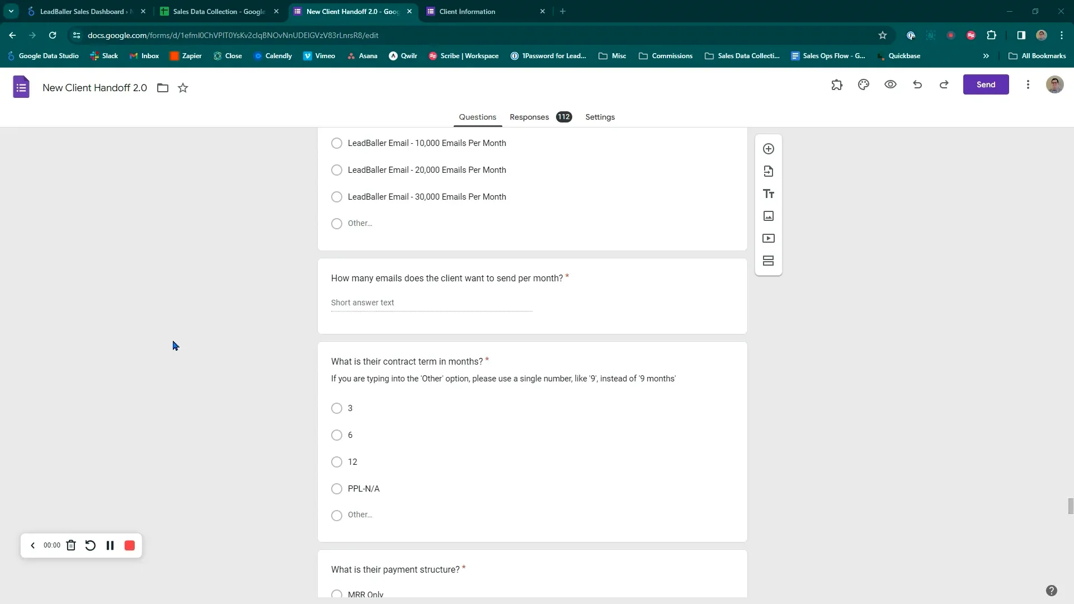Open the Customize theme palette icon
This screenshot has width=1074, height=604.
864,84
